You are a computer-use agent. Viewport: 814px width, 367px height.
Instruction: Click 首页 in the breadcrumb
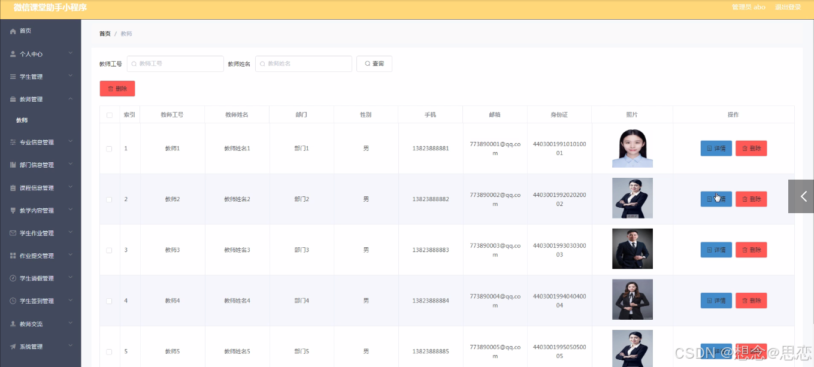tap(105, 34)
